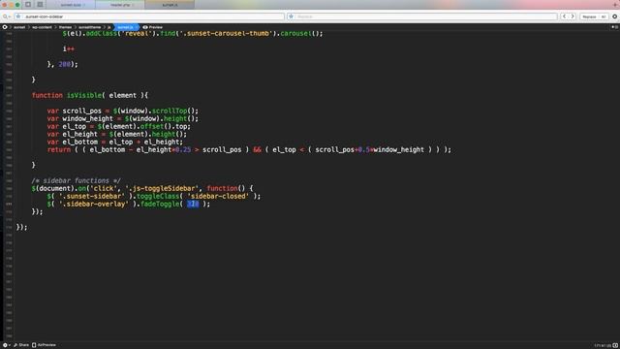The height and width of the screenshot is (349, 620).
Task: Open the Preview eye button
Action: pyautogui.click(x=153, y=27)
